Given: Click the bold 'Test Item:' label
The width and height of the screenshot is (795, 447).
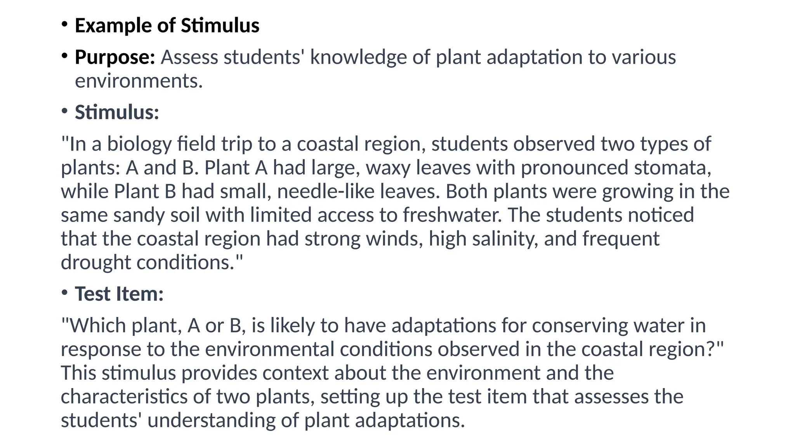Looking at the screenshot, I should pyautogui.click(x=119, y=294).
